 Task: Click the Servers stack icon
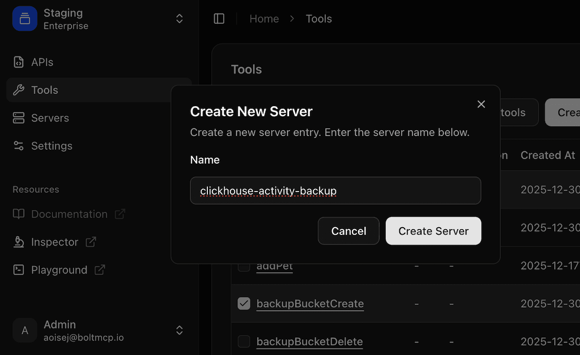18,118
